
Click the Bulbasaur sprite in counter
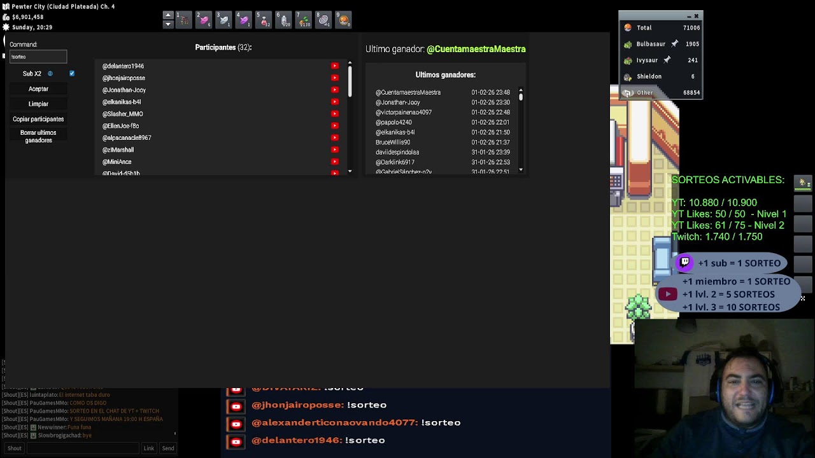628,45
